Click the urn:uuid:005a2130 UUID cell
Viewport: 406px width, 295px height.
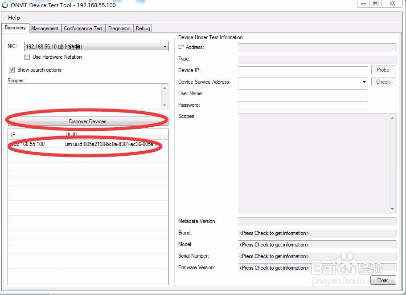[x=111, y=144]
